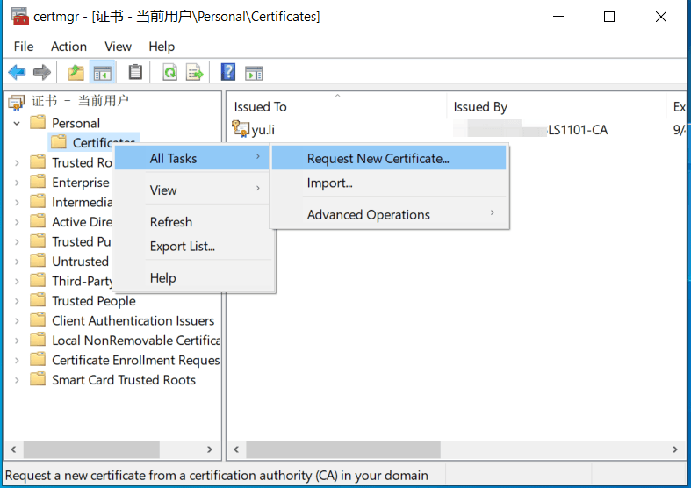Click the Export List toolbar icon
The image size is (691, 488).
pos(194,72)
